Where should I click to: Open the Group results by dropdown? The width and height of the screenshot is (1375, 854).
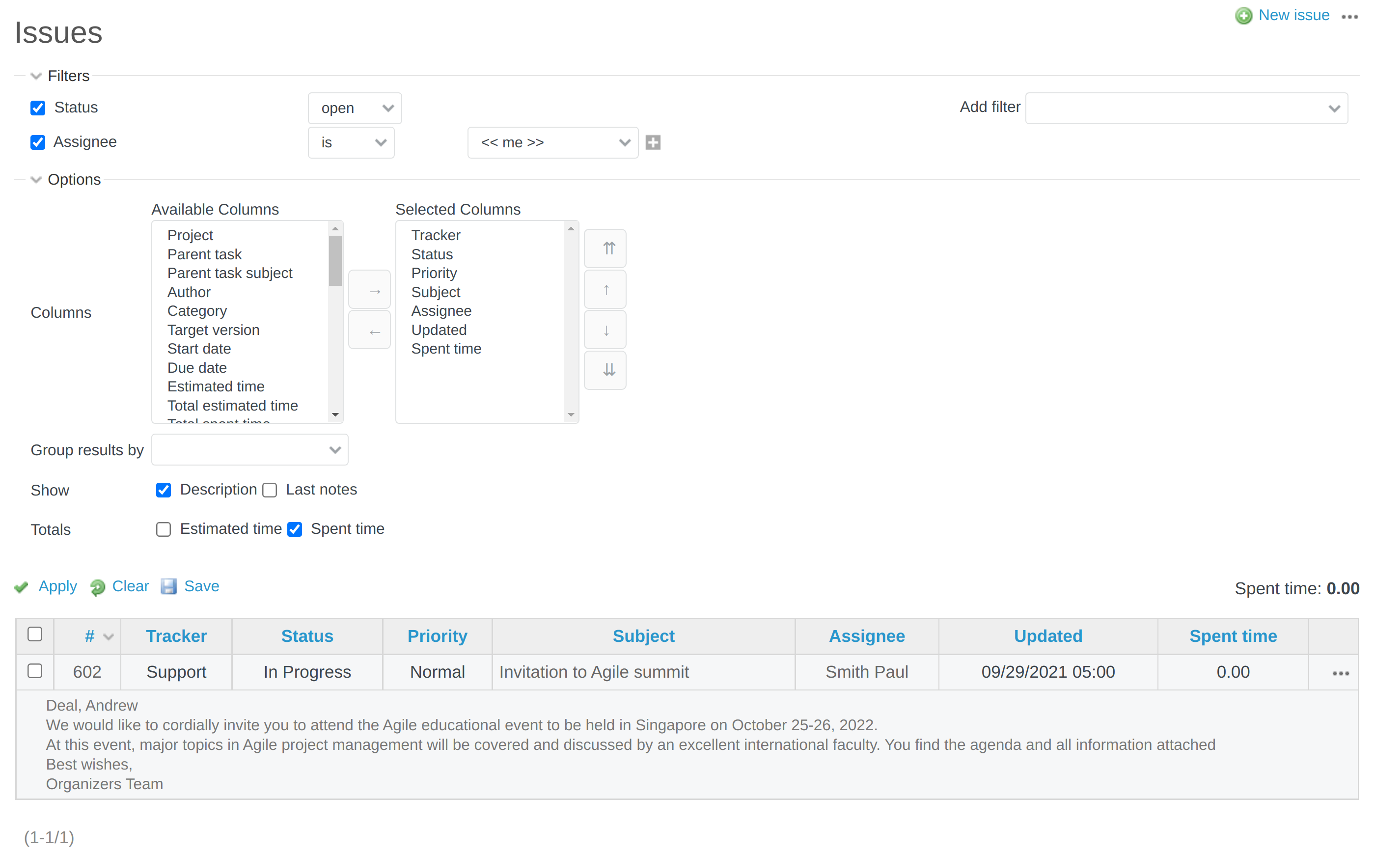(x=249, y=450)
